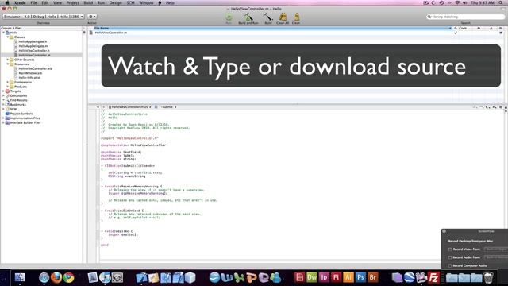Click the Build hammer icon
This screenshot has width=508, height=286.
[x=268, y=17]
